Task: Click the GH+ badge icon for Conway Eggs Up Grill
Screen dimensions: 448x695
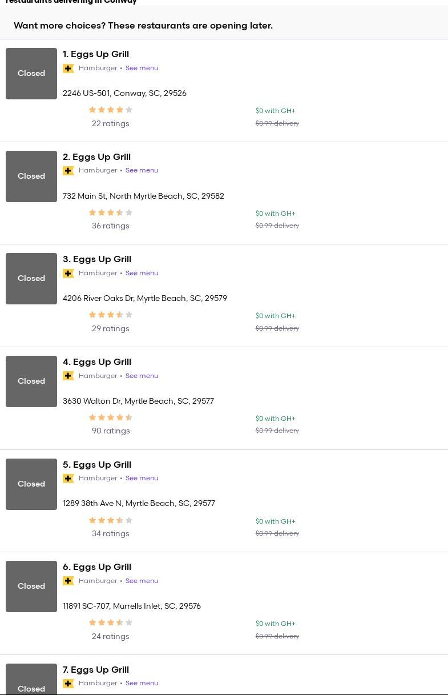Action: pos(68,69)
